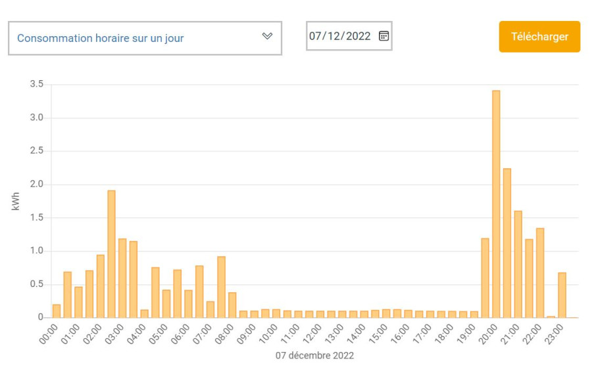Click the tallest bar, the peak near 3.4 kWh
The image size is (592, 375).
pos(496,197)
